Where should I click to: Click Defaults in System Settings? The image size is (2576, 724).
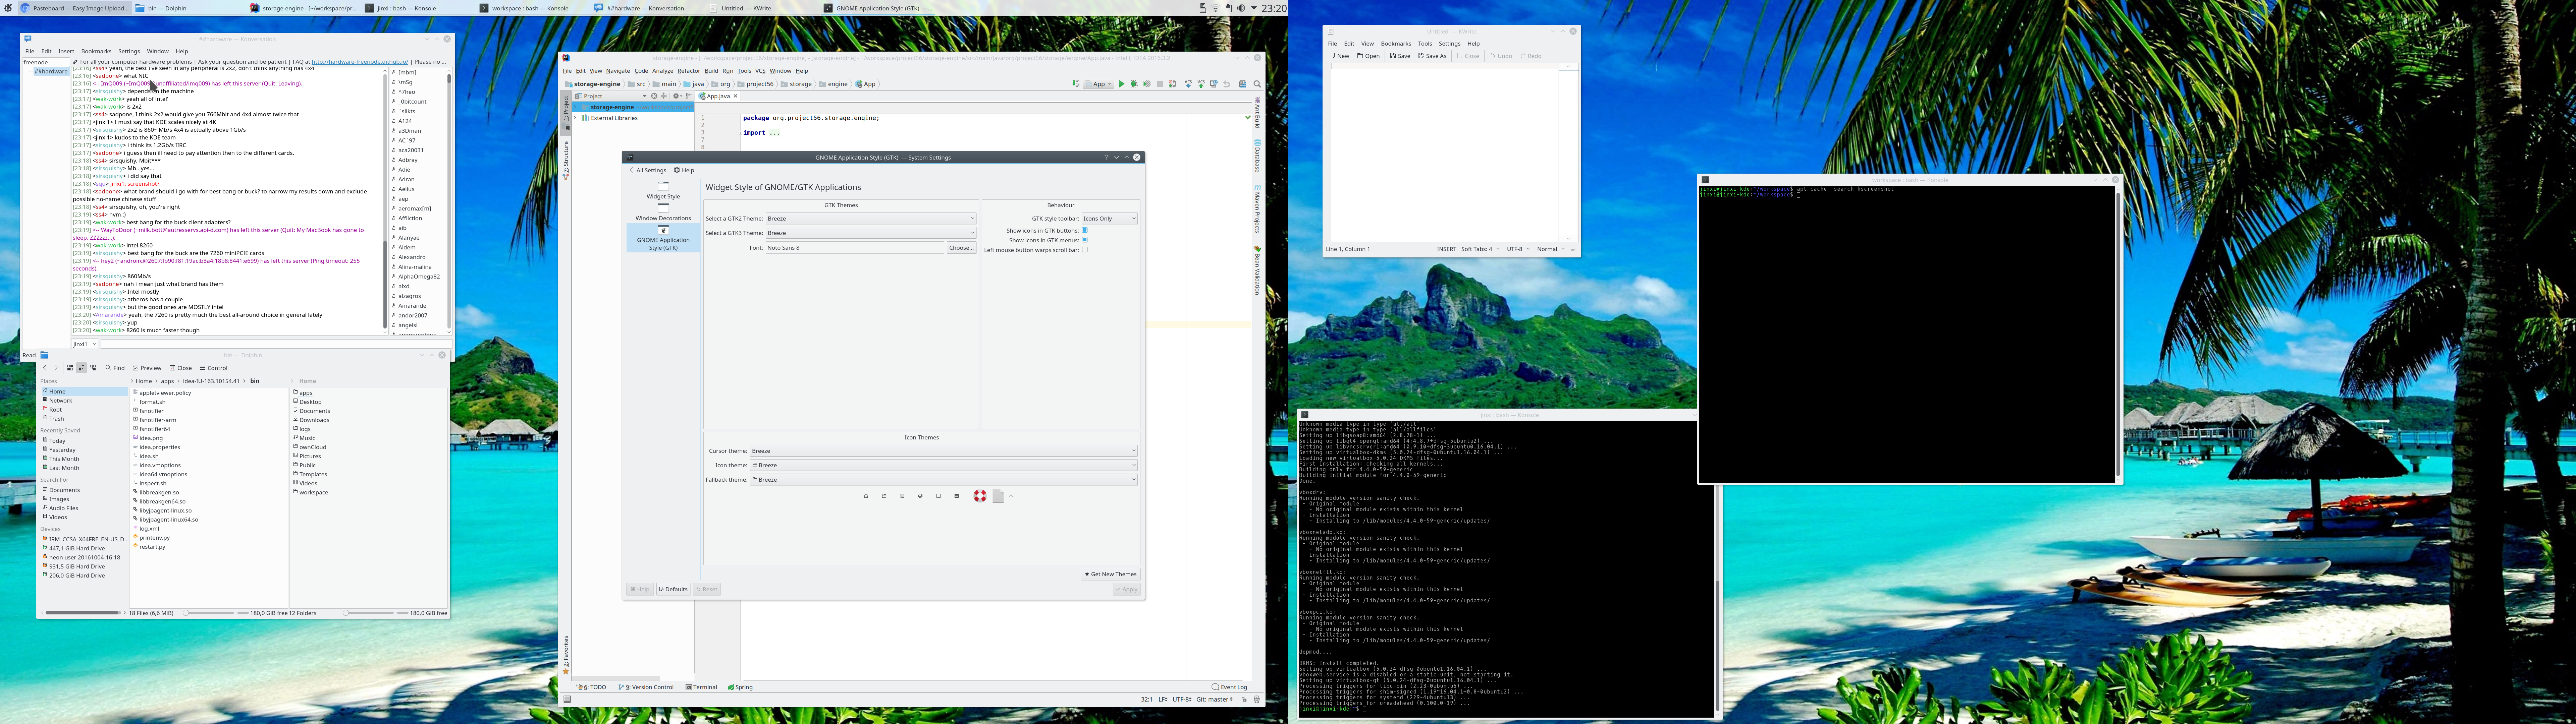coord(673,589)
